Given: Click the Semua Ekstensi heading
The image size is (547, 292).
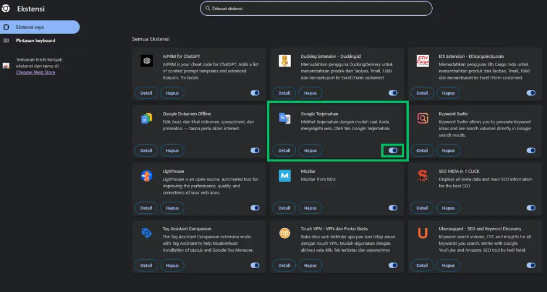Looking at the screenshot, I should (151, 39).
